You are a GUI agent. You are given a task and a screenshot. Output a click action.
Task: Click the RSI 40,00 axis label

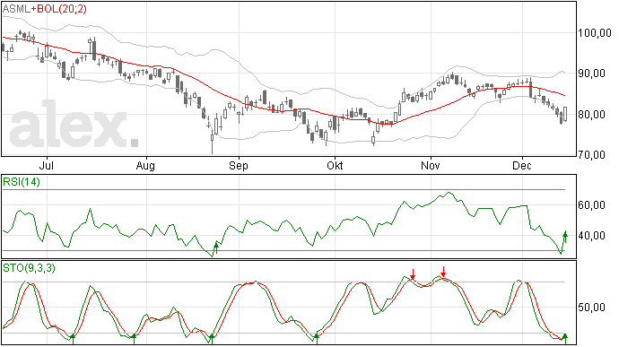[x=591, y=236]
